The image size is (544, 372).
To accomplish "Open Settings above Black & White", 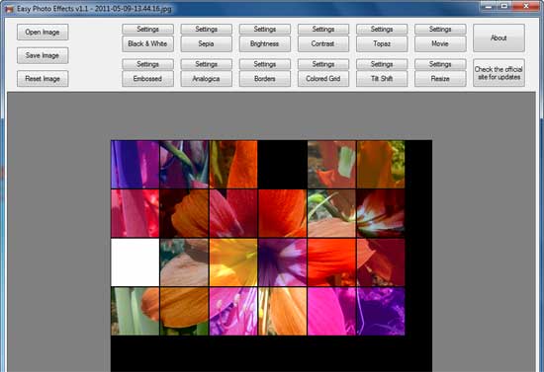I will tap(147, 29).
